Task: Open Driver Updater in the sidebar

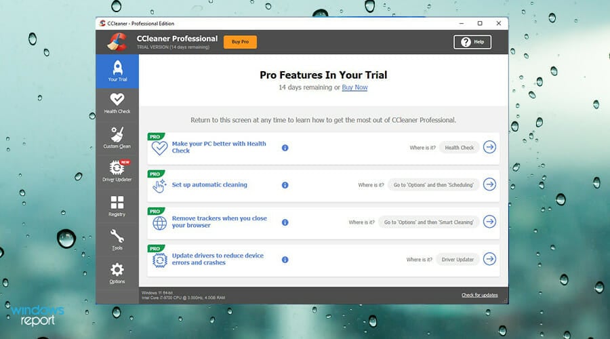Action: coord(117,172)
